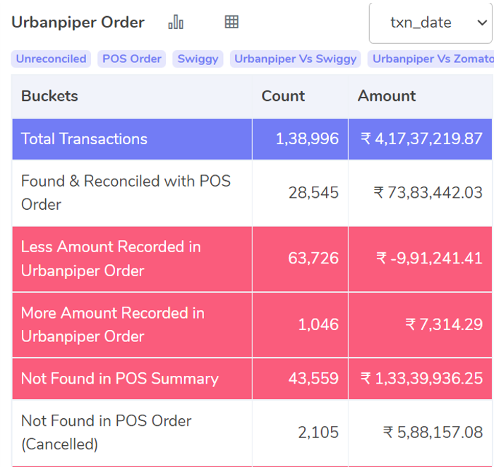Select the Unreconciled tag

(x=51, y=59)
